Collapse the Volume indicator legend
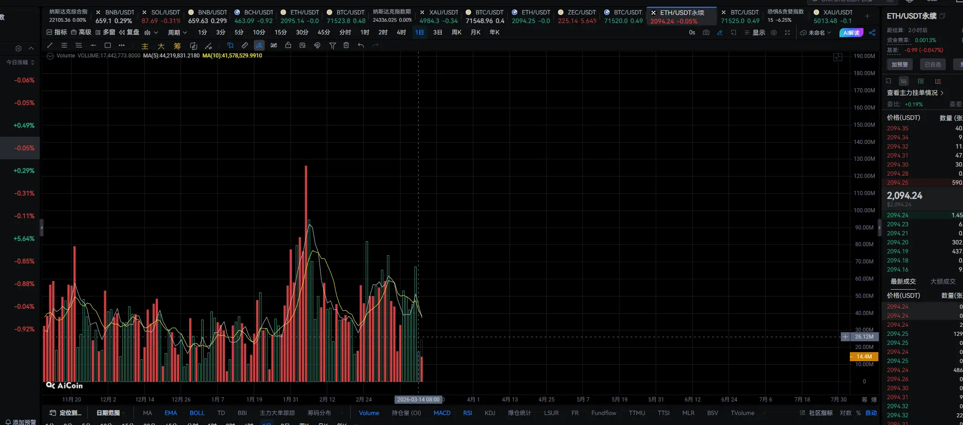 [50, 56]
